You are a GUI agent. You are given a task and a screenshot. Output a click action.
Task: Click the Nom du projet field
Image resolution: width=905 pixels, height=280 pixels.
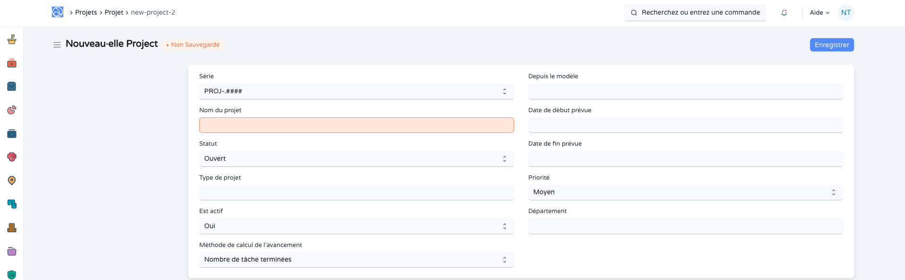coord(356,125)
